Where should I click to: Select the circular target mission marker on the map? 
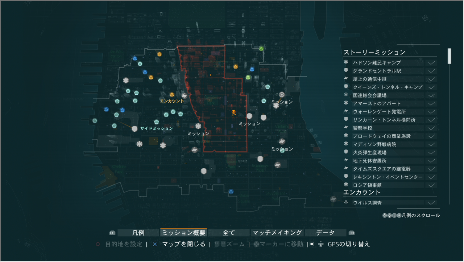(282, 95)
